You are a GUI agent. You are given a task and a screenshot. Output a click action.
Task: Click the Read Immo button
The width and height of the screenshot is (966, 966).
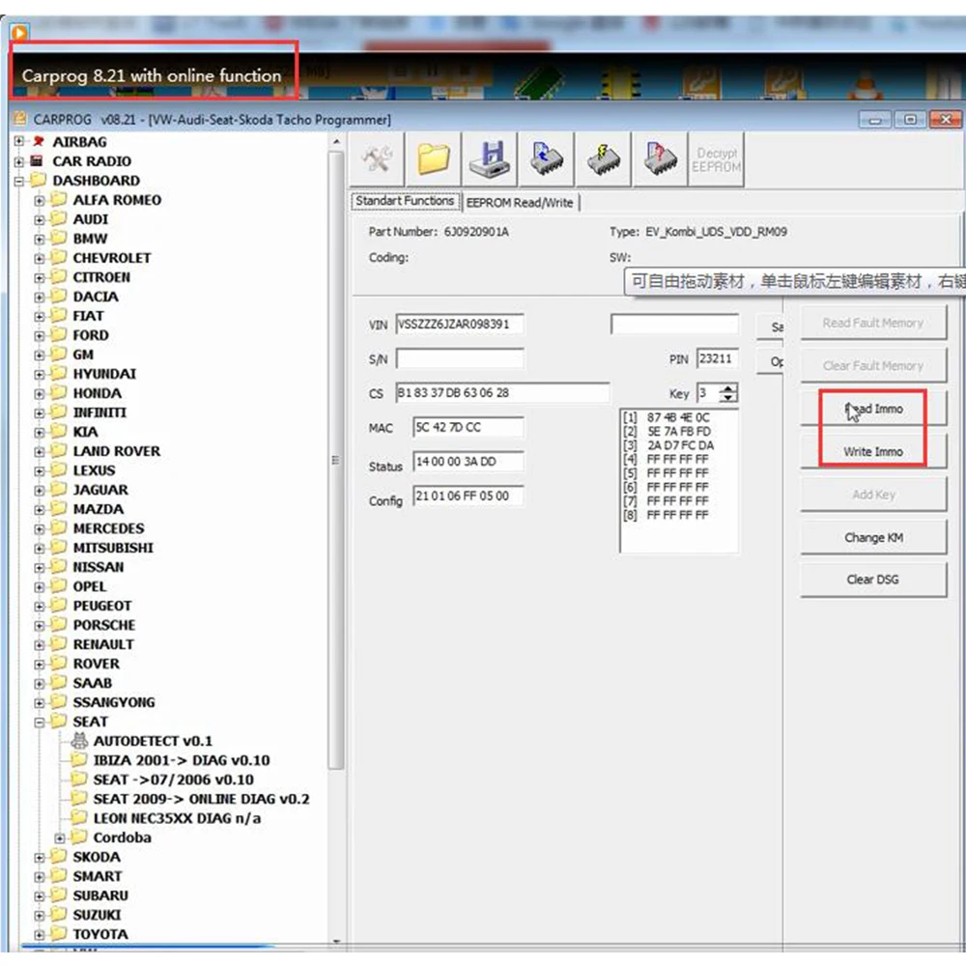[x=872, y=409]
